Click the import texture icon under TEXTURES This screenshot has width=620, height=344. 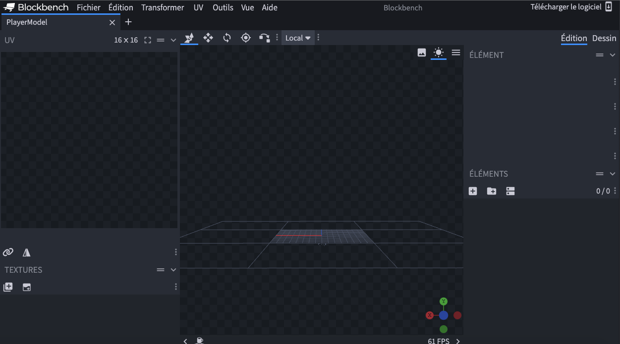point(8,287)
